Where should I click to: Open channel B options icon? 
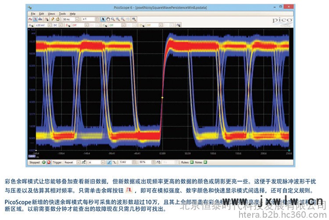pyautogui.click(x=68, y=25)
